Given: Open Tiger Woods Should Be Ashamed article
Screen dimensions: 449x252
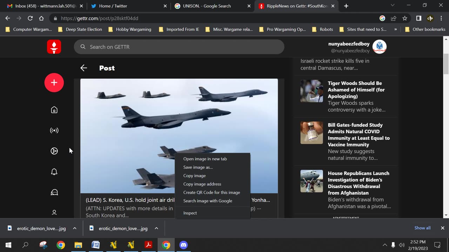Looking at the screenshot, I should tap(356, 90).
